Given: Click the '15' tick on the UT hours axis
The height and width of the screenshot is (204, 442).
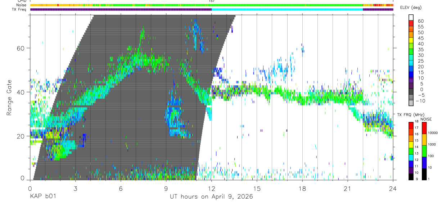Looking at the screenshot, I should (257, 189).
